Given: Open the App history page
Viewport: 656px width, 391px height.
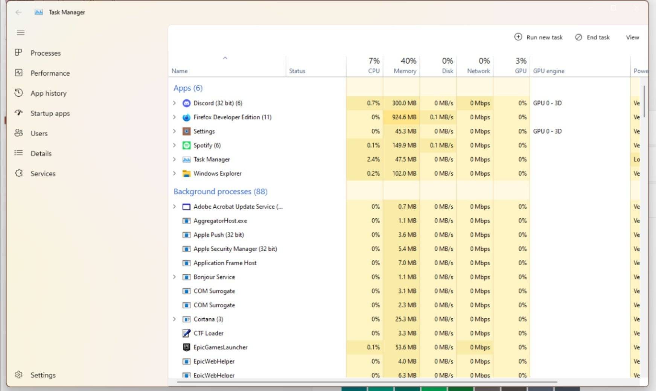Looking at the screenshot, I should pyautogui.click(x=49, y=93).
